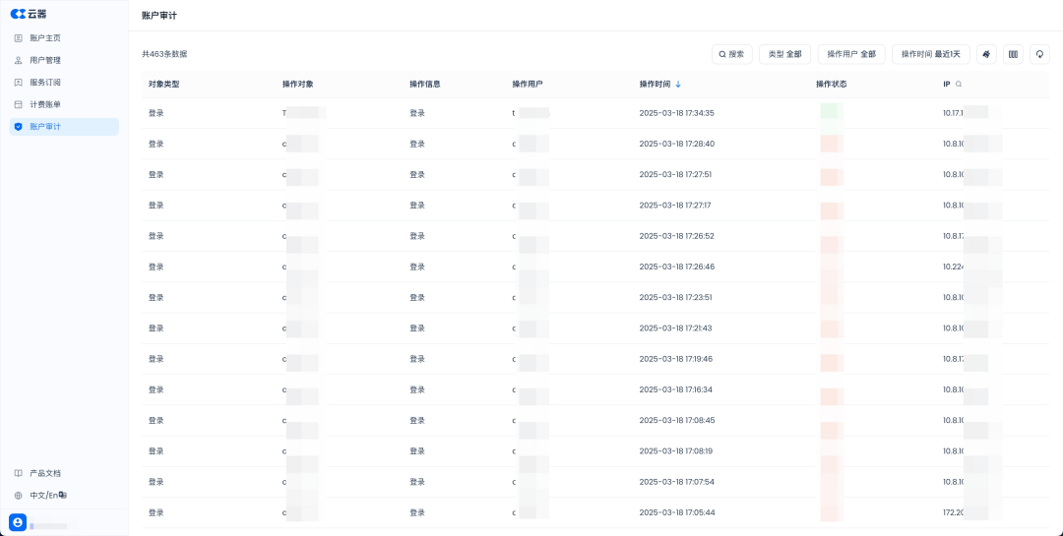The height and width of the screenshot is (536, 1063).
Task: Click the user avatar icon at bottom-left
Action: pos(18,522)
